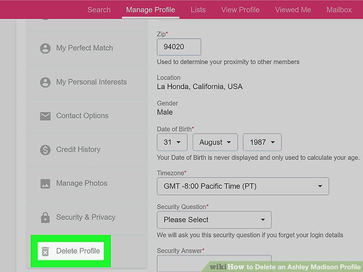Image resolution: width=363 pixels, height=272 pixels.
Task: Go to the View Profile tab
Action: point(240,10)
